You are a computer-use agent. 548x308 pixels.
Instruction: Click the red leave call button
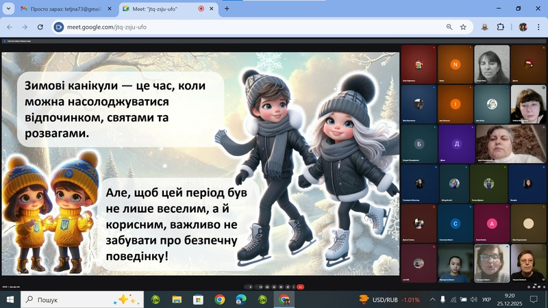click(300, 286)
